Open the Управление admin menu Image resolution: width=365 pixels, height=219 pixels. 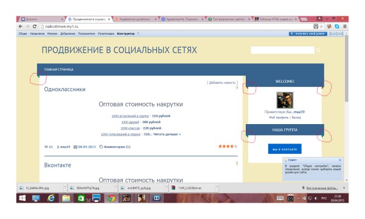coord(37,33)
